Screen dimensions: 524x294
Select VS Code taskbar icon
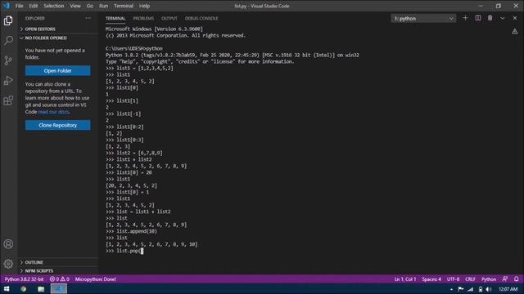59,288
